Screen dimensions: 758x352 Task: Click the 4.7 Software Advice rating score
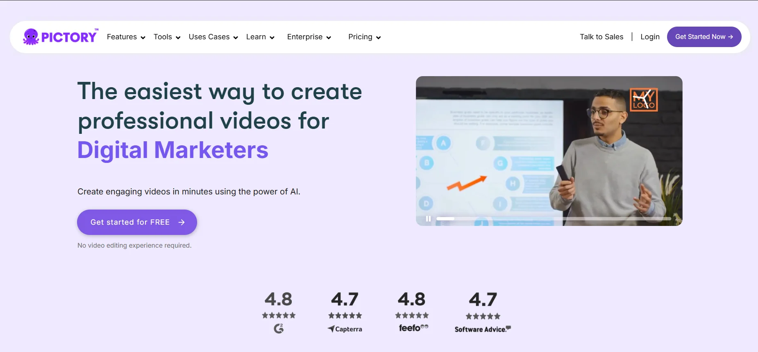pyautogui.click(x=483, y=299)
